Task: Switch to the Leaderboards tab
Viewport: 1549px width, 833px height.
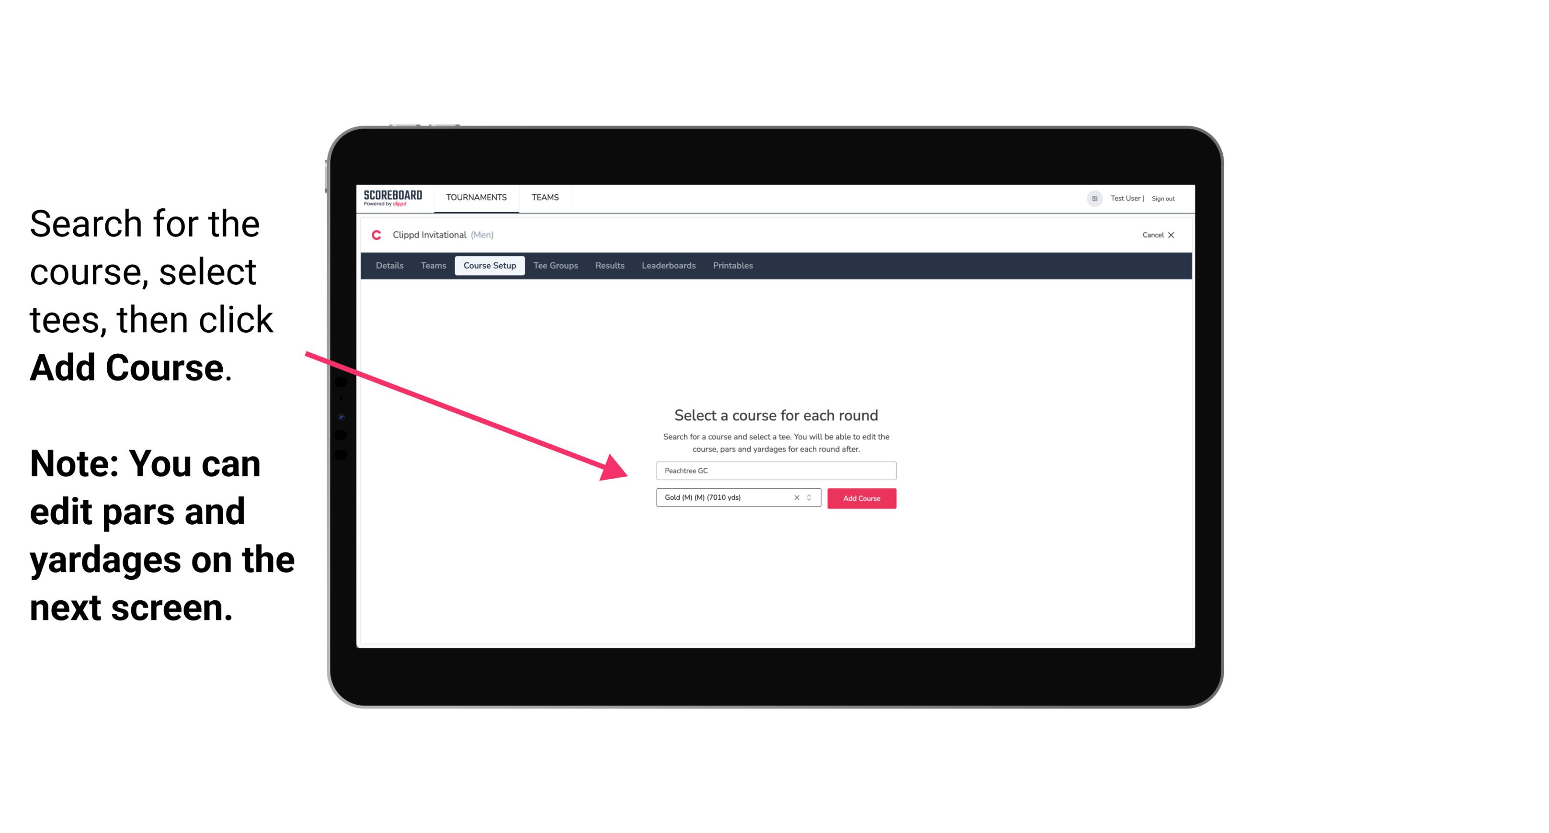Action: (x=667, y=266)
